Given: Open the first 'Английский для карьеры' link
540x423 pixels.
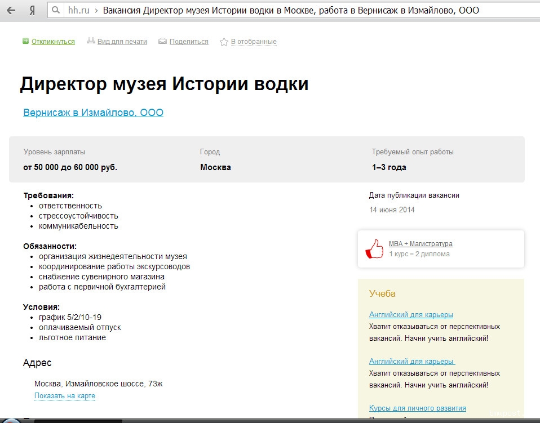Looking at the screenshot, I should coord(411,315).
